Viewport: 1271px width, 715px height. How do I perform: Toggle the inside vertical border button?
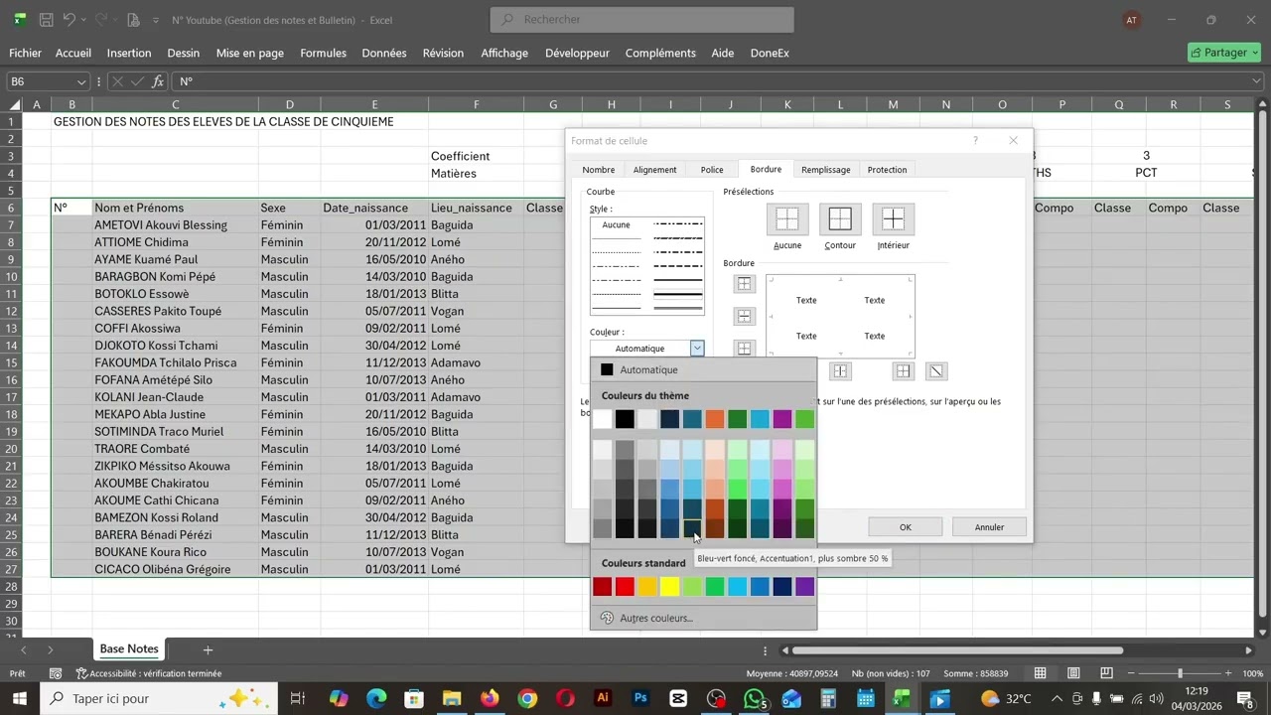coord(840,371)
